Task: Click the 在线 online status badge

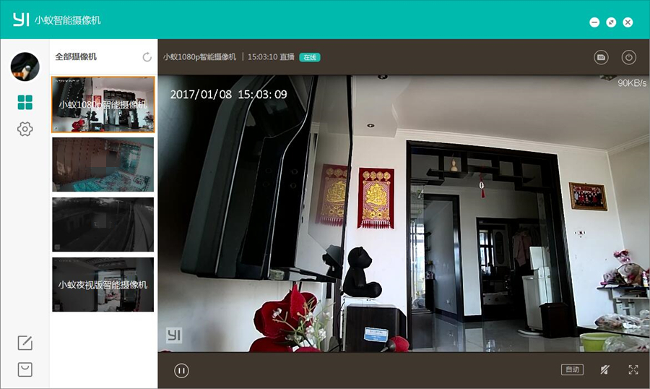Action: point(310,57)
